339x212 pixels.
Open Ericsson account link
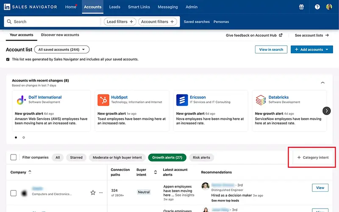197,97
